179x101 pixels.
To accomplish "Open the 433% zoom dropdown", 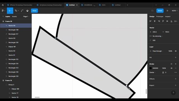I will [175, 11].
